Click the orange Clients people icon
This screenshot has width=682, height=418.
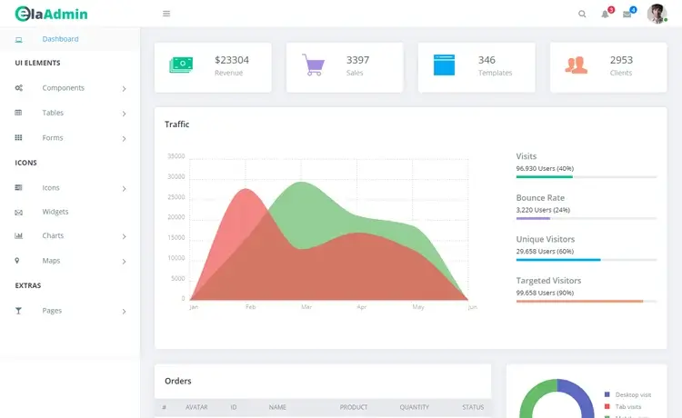(x=577, y=65)
